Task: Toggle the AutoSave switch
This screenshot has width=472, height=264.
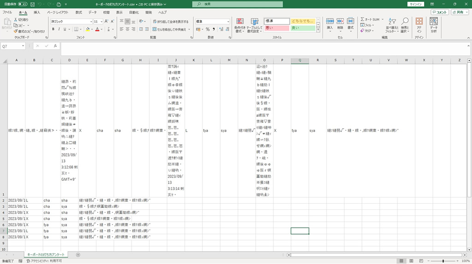Action: pyautogui.click(x=23, y=4)
